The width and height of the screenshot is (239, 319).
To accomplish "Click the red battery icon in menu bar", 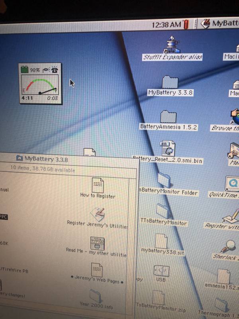I will [186, 24].
